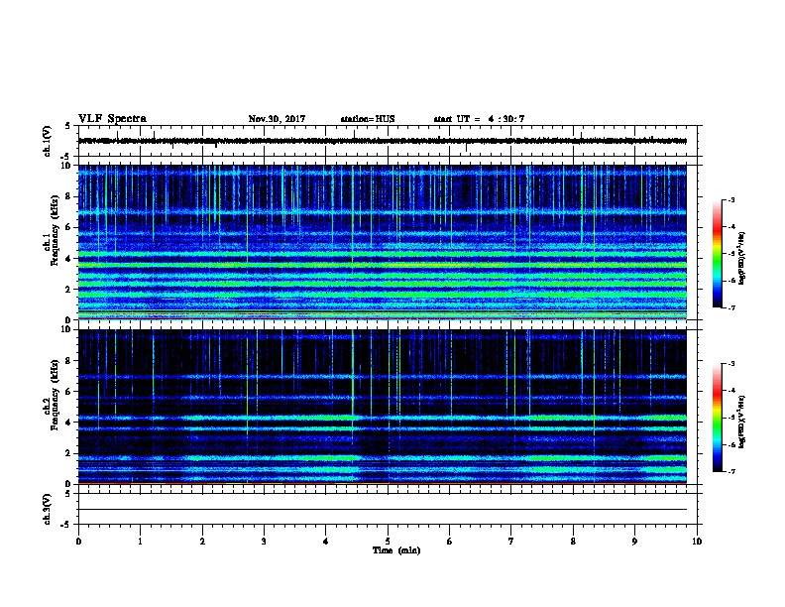Click the flat ch.3 waveform line
This screenshot has height=607, width=785.
(383, 510)
